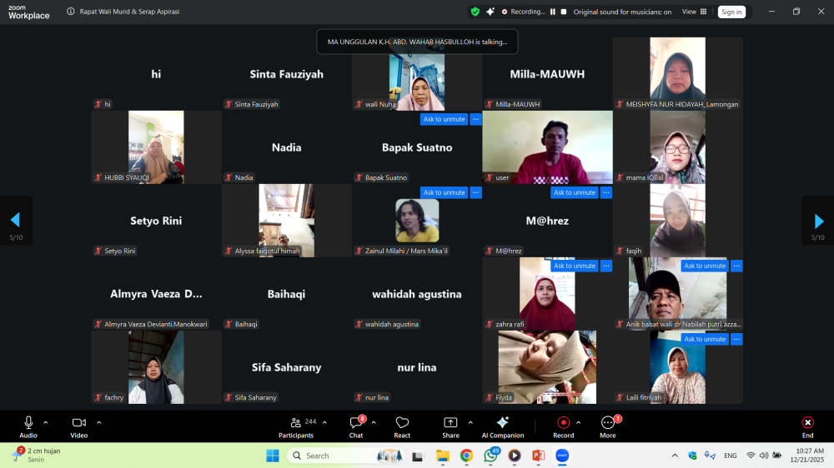This screenshot has height=468, width=834.
Task: Select Zainul Milahi profile picture tile
Action: [x=417, y=221]
